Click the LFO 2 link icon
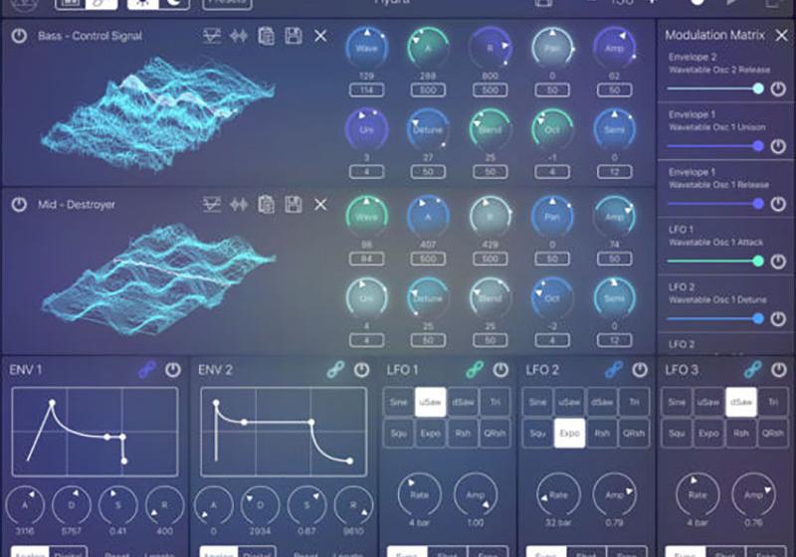 614,370
